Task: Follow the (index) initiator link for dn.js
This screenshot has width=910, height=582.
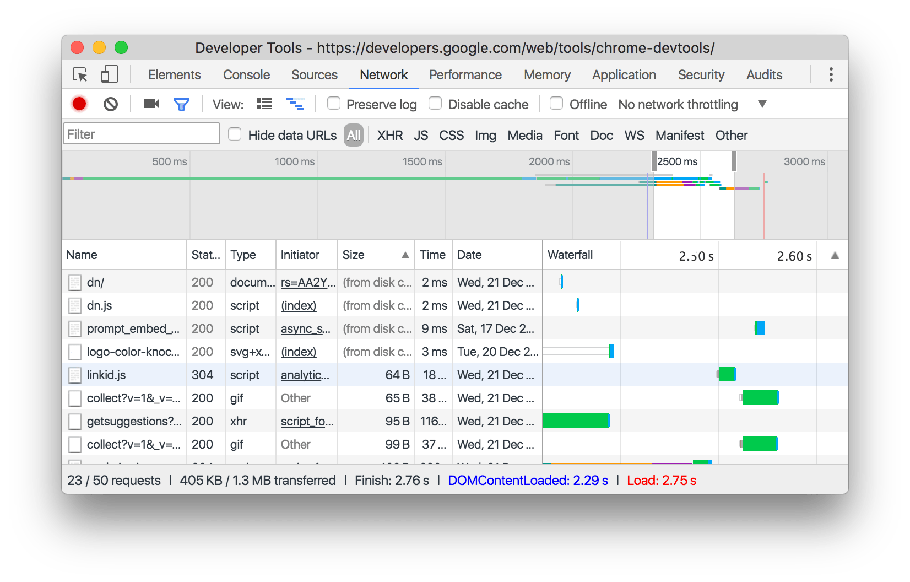Action: coord(298,305)
